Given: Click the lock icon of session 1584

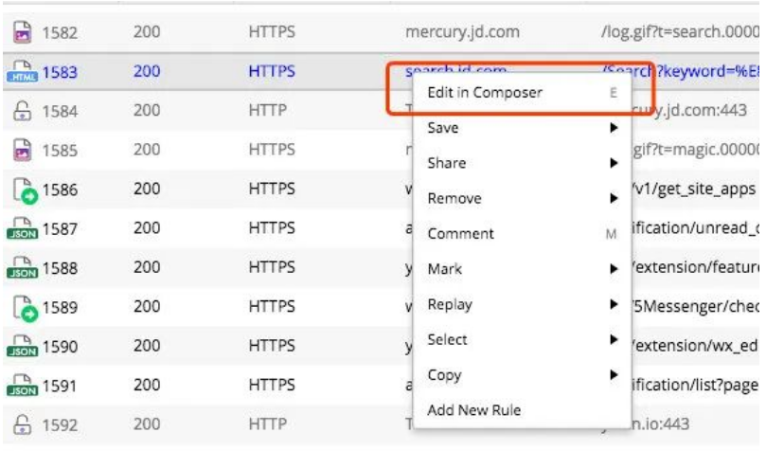Looking at the screenshot, I should coord(21,110).
